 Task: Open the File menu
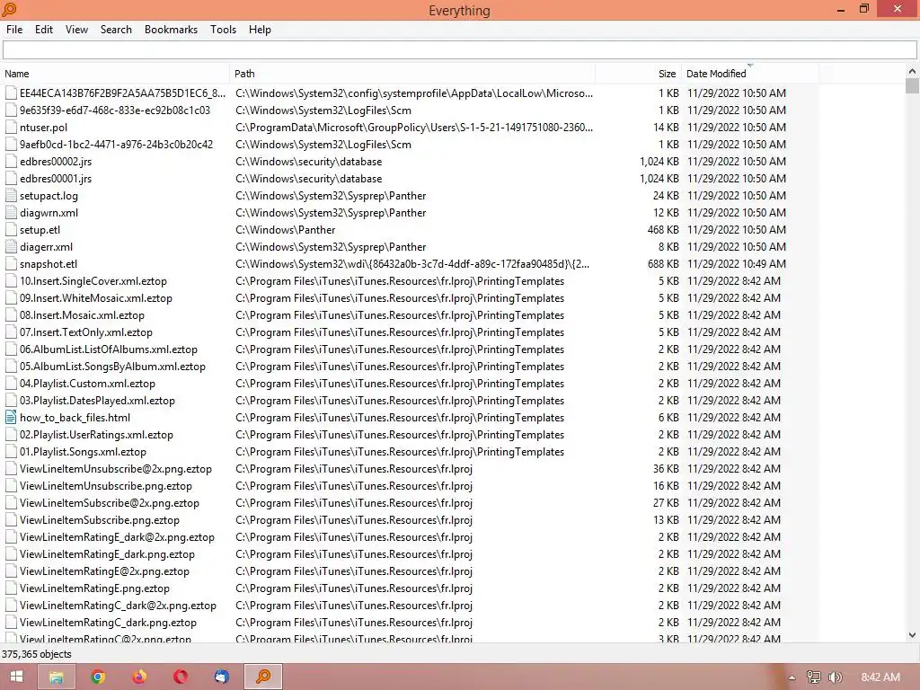[14, 30]
